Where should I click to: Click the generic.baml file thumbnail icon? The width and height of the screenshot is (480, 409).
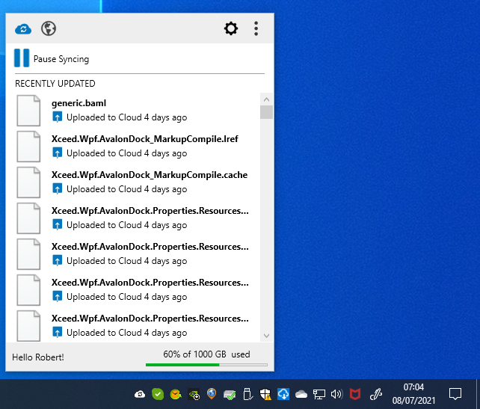28,111
